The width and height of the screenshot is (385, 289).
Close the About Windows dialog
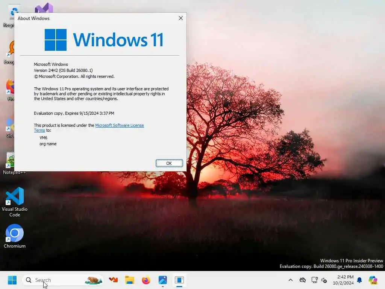pos(181,18)
